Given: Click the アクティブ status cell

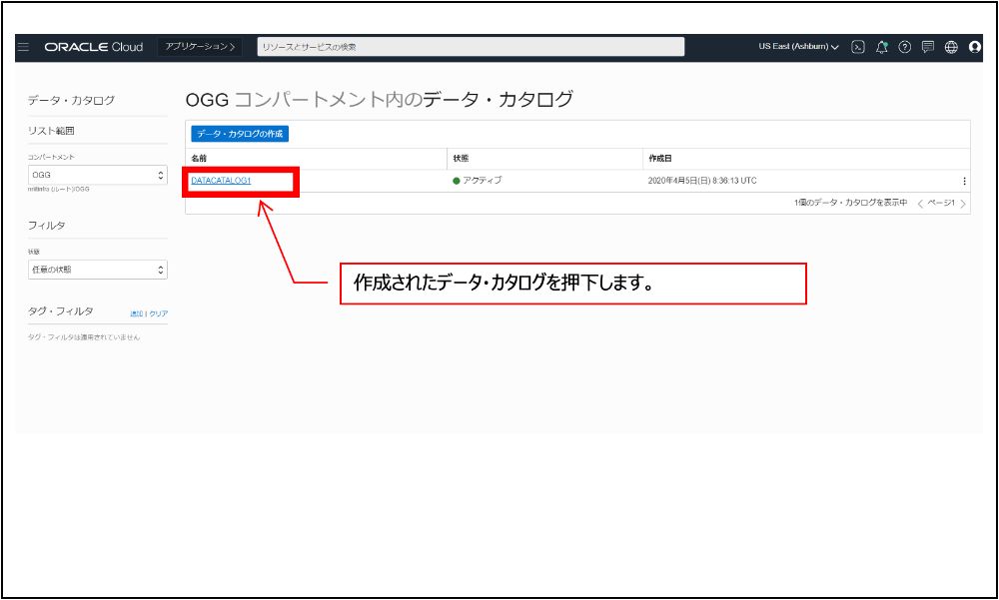Looking at the screenshot, I should (x=478, y=181).
